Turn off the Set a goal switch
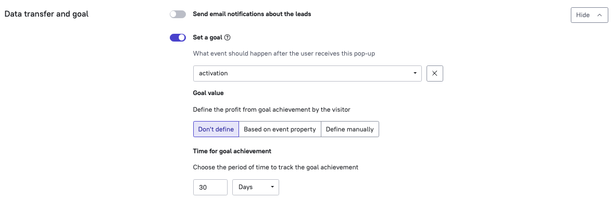 178,38
